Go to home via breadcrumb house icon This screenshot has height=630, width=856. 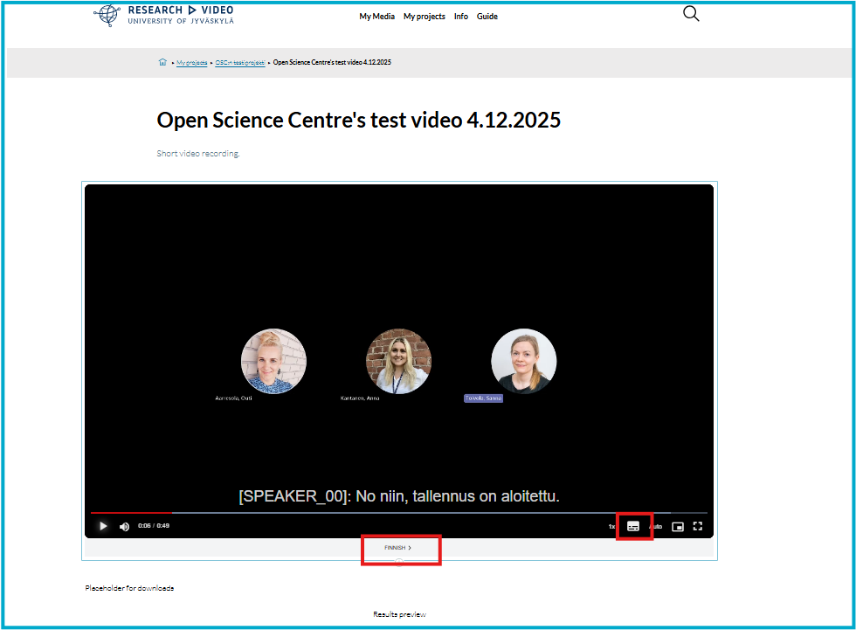(162, 63)
